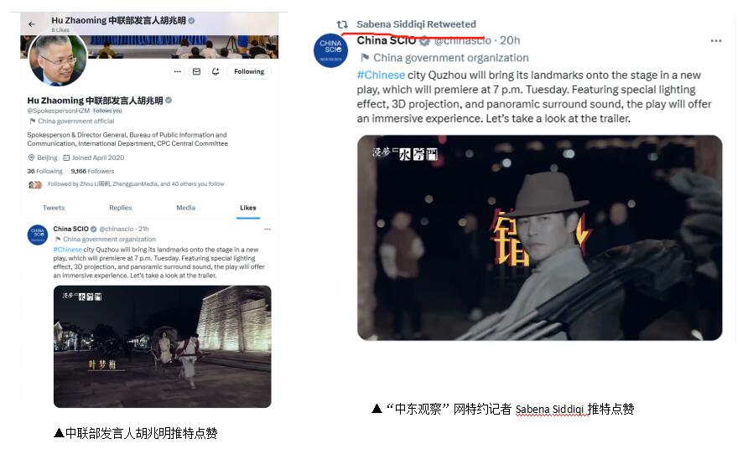
Task: Switch to the Media tab
Action: click(185, 208)
